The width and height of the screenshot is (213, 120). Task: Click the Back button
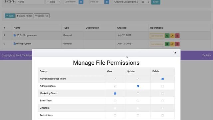[10, 16]
